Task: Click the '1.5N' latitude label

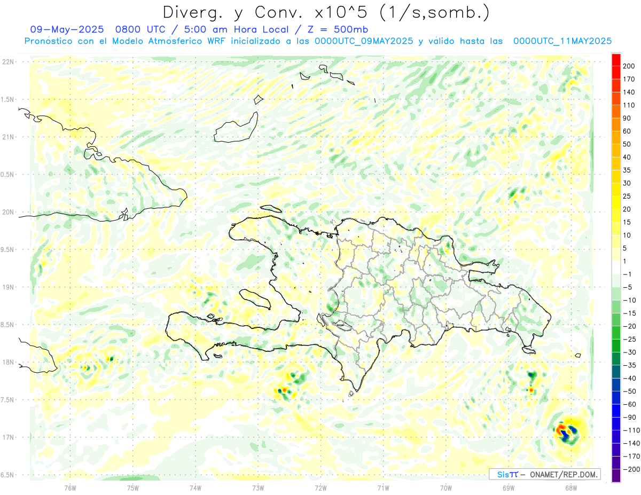Action: click(x=7, y=99)
